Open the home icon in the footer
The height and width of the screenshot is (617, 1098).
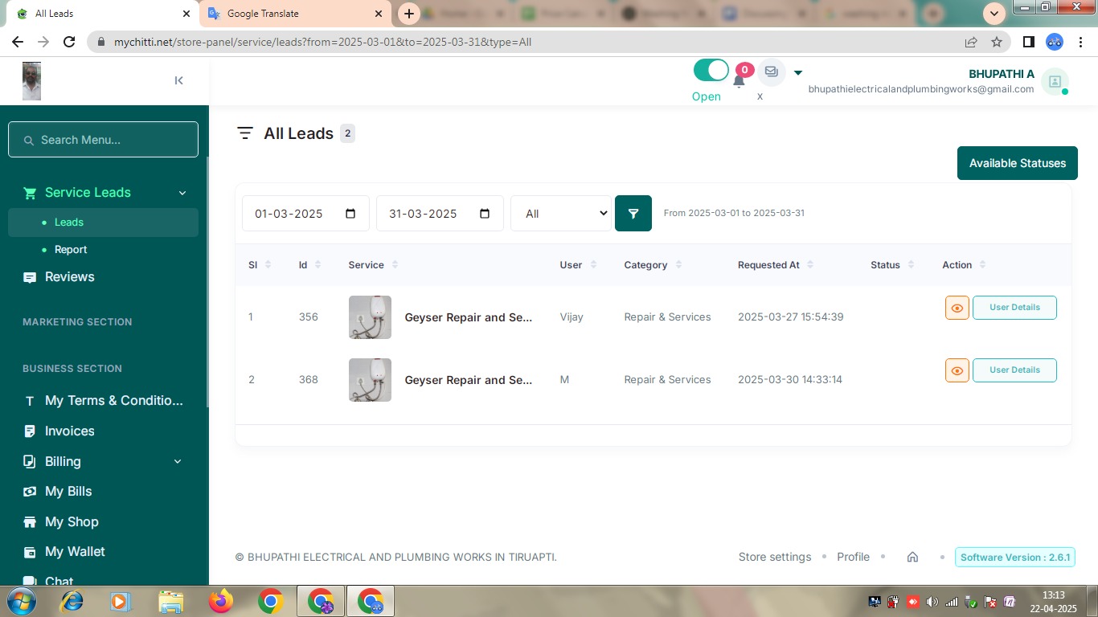912,557
